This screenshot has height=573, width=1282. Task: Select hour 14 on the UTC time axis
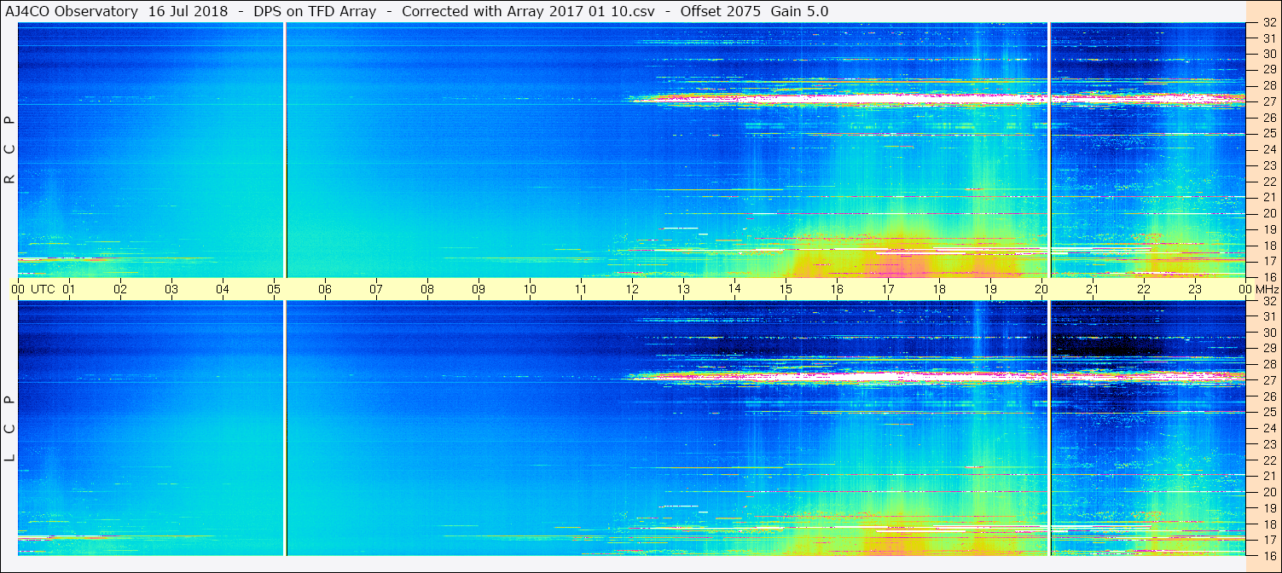pos(734,289)
